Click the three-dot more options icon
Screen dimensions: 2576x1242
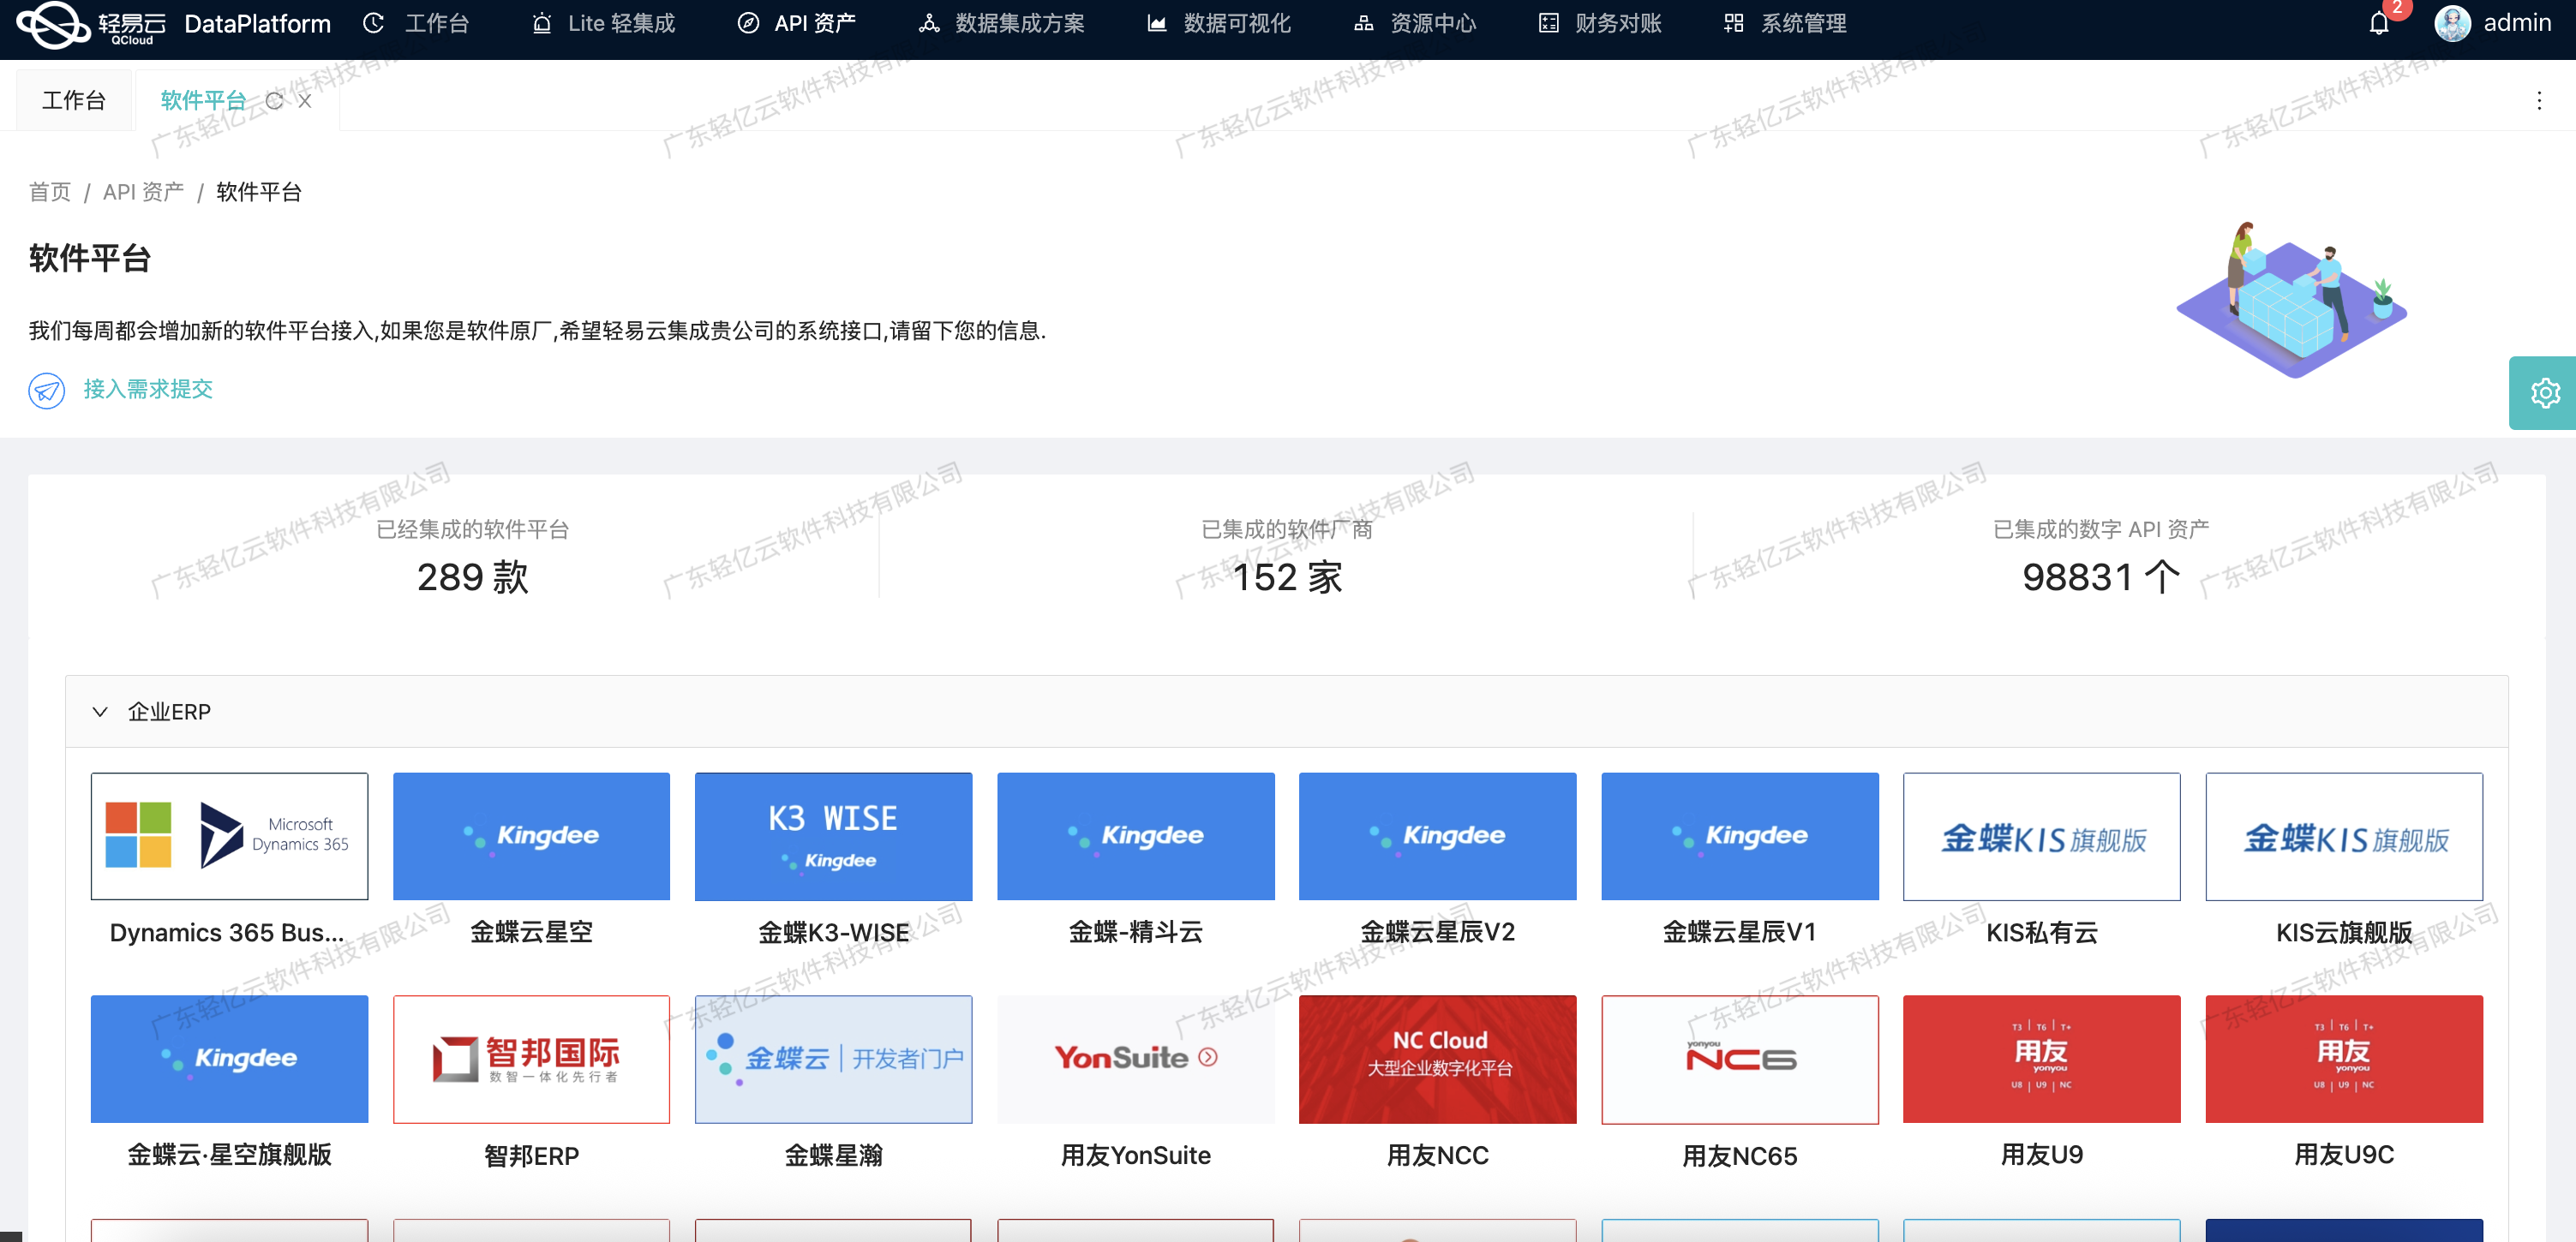click(2538, 100)
